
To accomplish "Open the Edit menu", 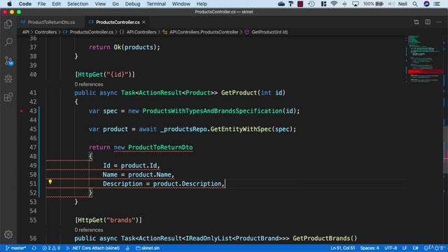I will (x=56, y=3).
